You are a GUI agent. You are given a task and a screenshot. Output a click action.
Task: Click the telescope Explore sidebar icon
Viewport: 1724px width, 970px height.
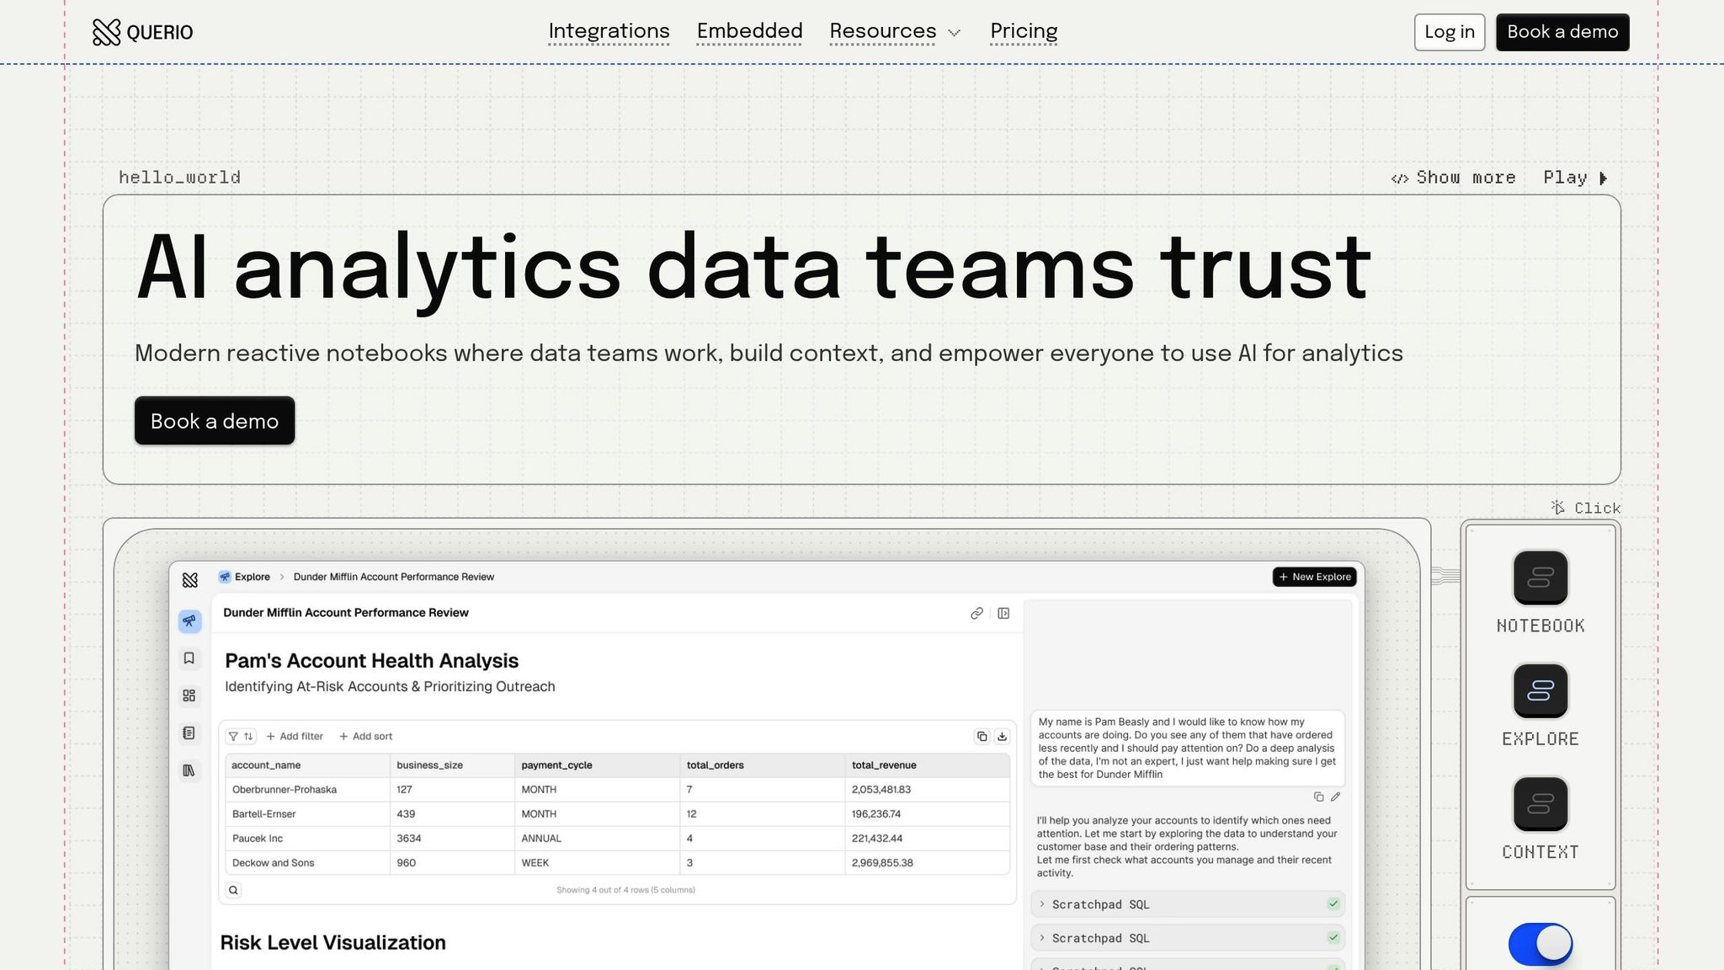[x=189, y=621]
